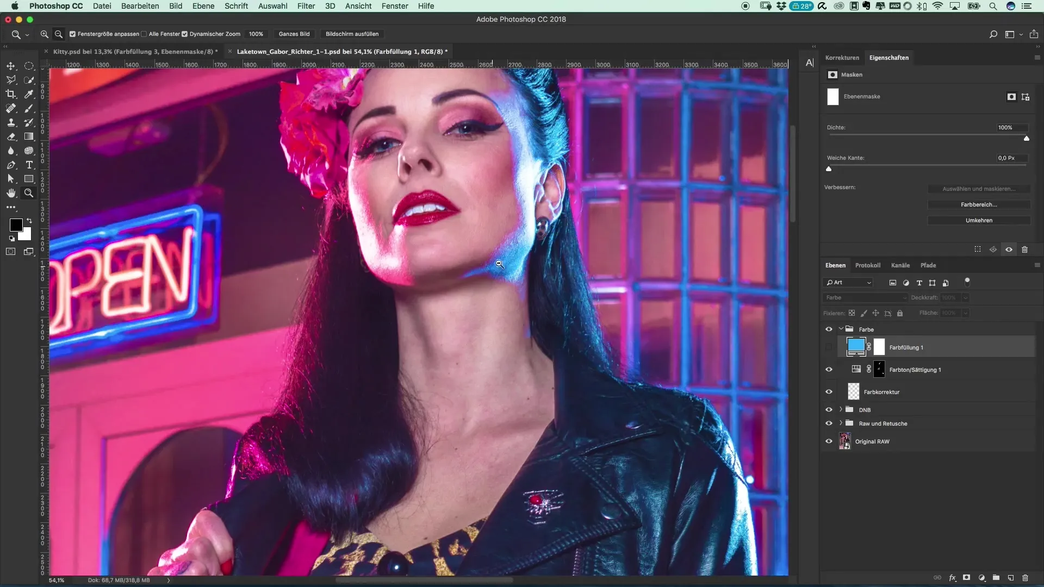Toggle the Fenstergröße anpassen checkbox

pos(72,34)
